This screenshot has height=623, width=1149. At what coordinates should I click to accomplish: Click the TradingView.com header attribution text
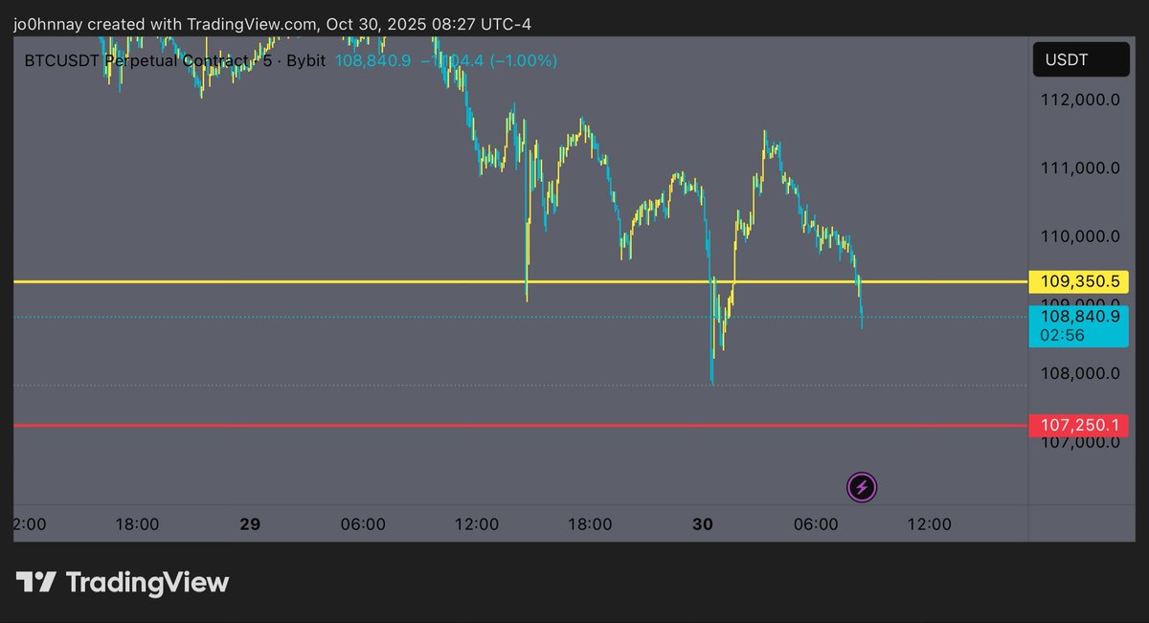point(242,24)
